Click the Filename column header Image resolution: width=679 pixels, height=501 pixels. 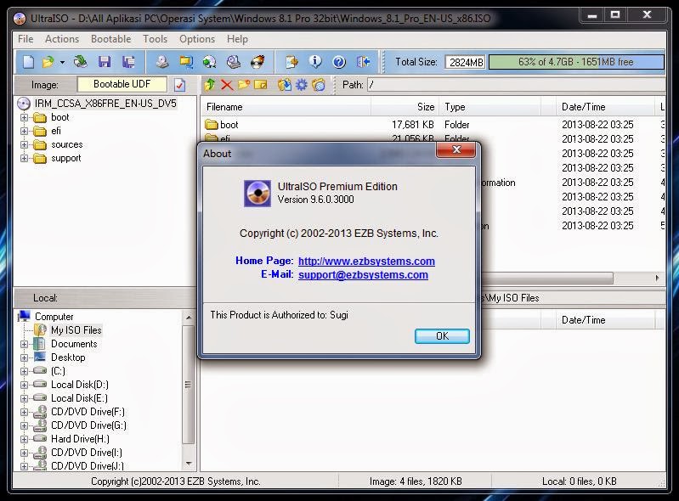coord(286,107)
